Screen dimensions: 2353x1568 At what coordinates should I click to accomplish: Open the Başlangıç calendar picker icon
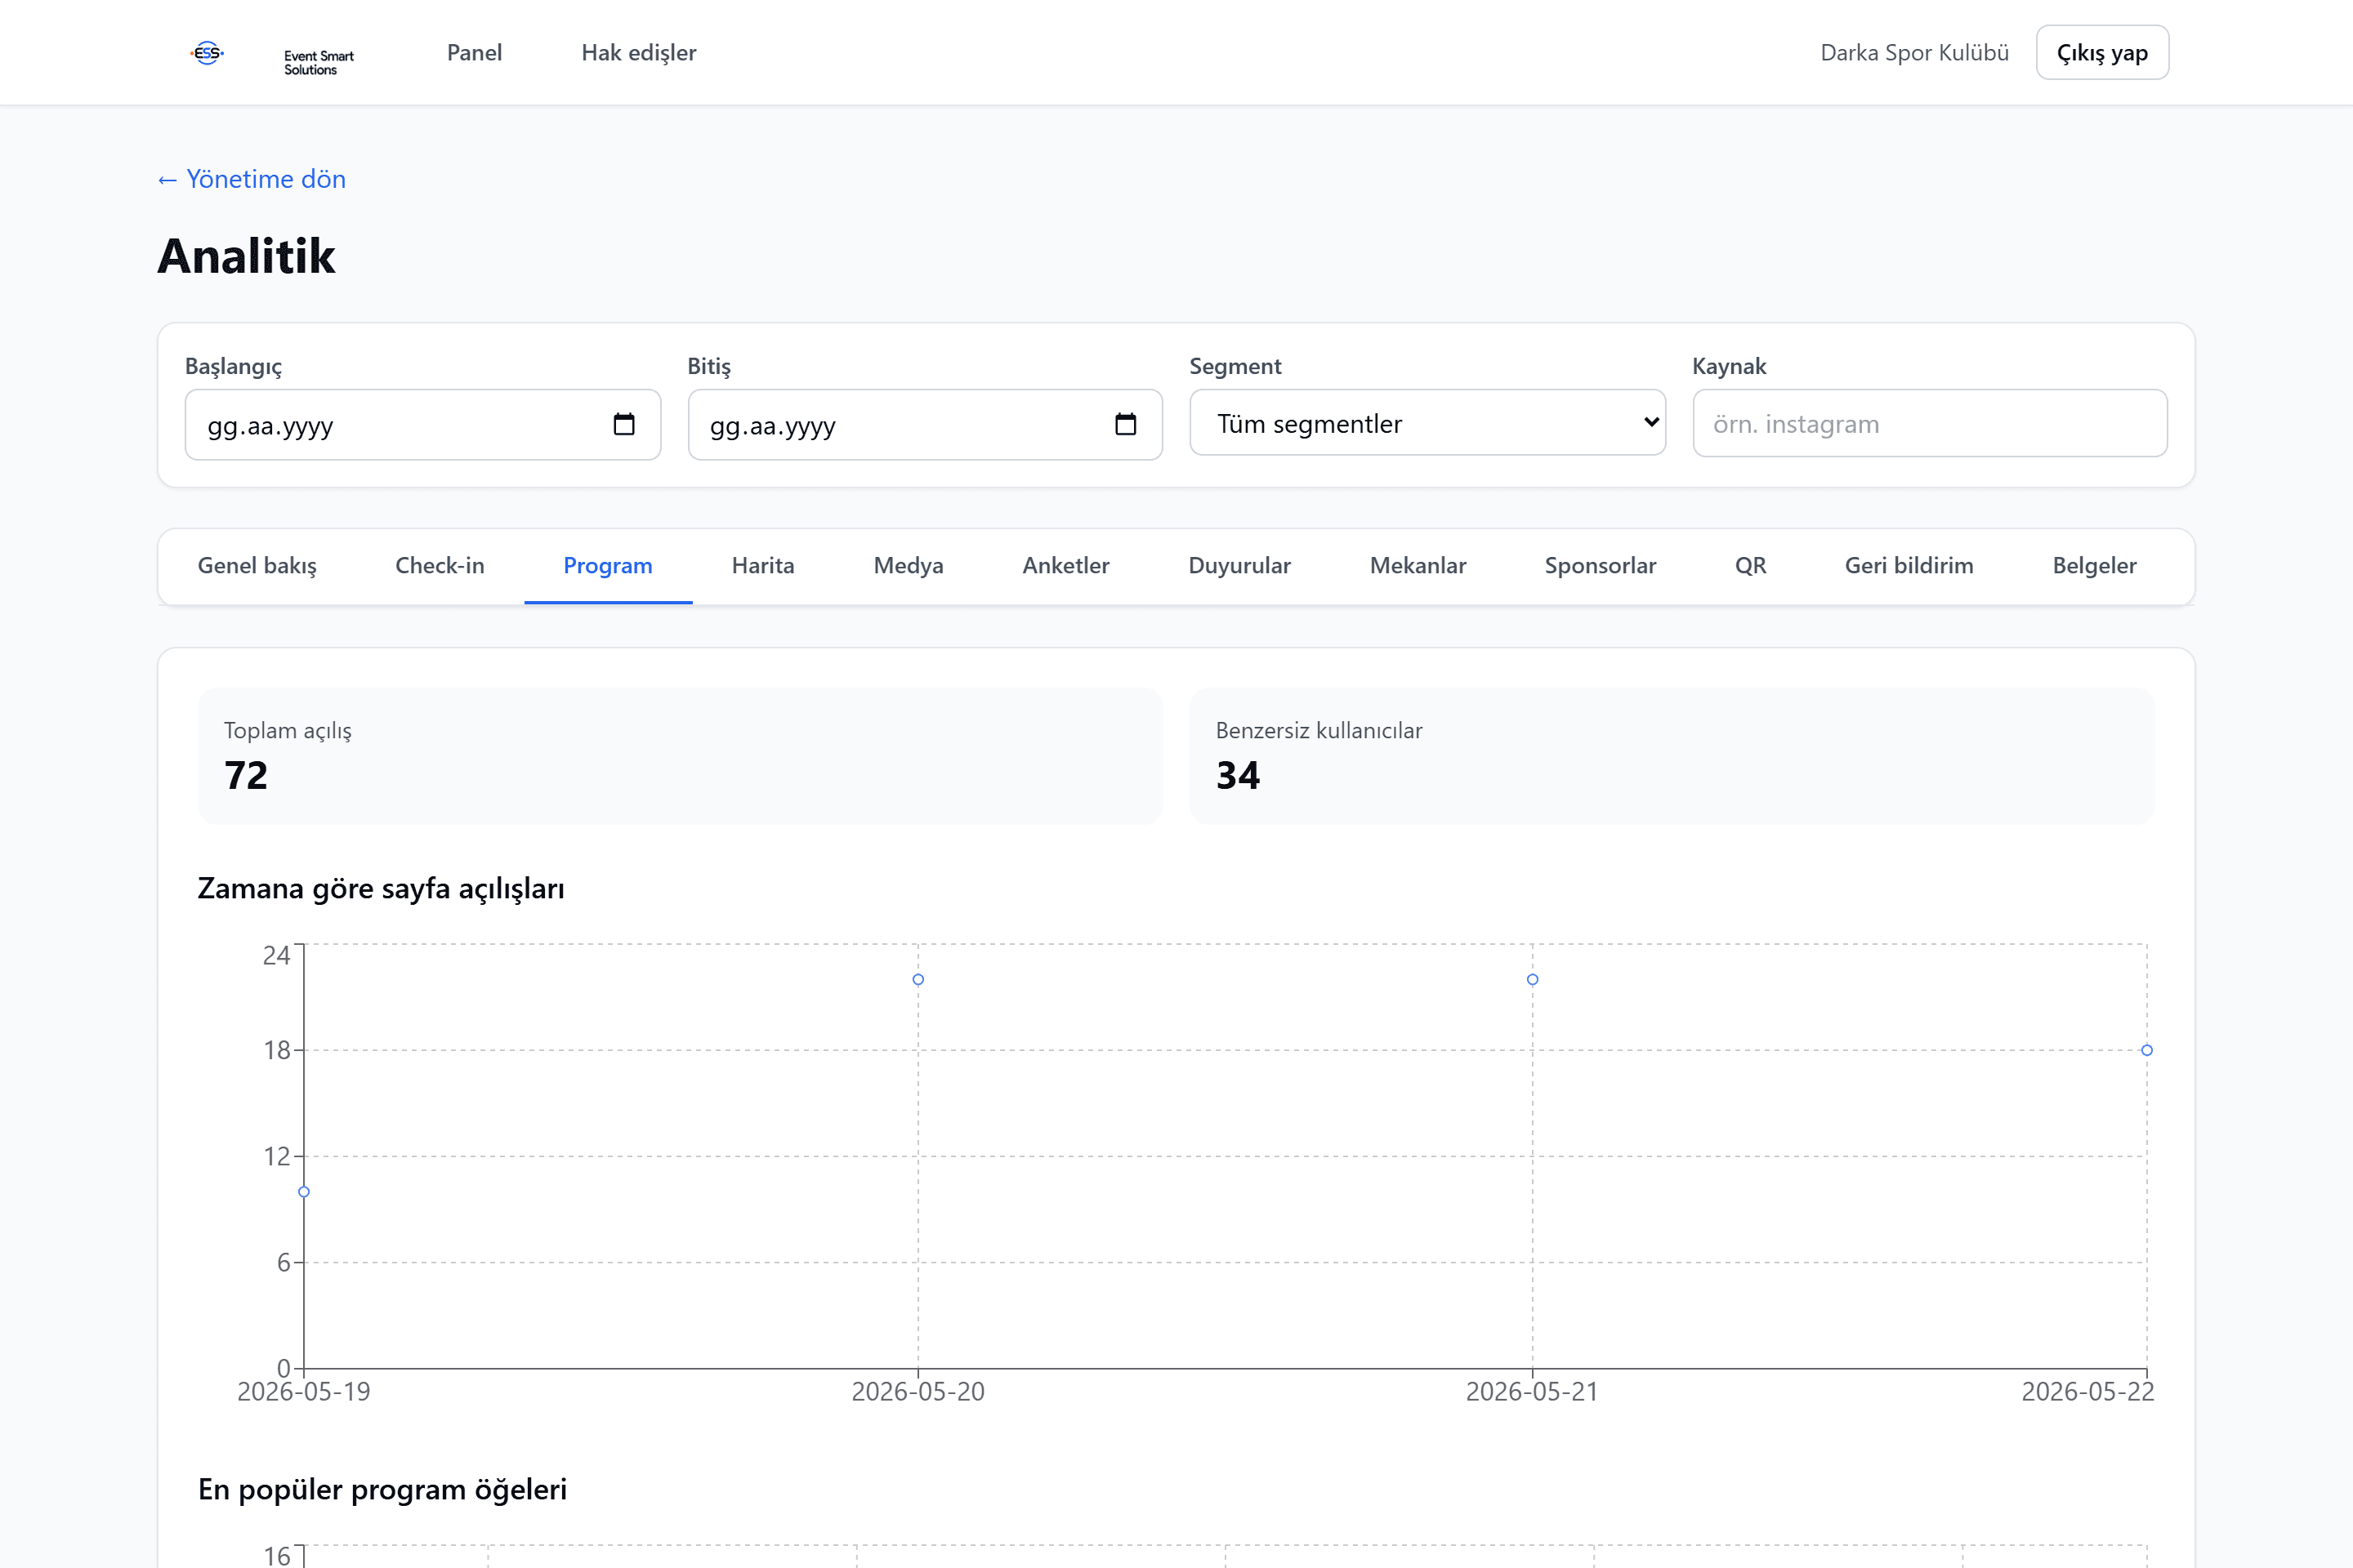624,424
